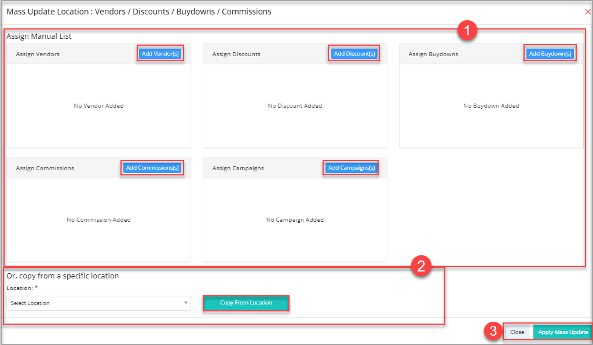Click the 'No Buydown Added' text
The image size is (593, 345).
491,106
